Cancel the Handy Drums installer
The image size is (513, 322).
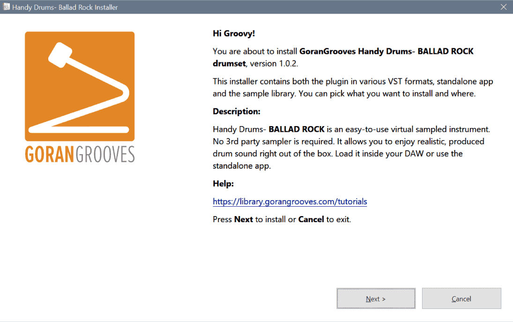[461, 299]
